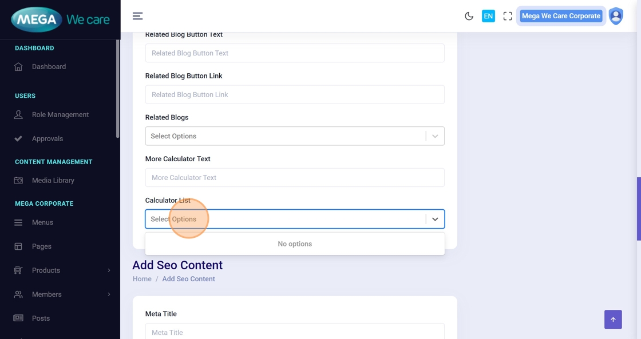Image resolution: width=641 pixels, height=339 pixels.
Task: Collapse the Calculator List dropdown chevron
Action: 435,219
